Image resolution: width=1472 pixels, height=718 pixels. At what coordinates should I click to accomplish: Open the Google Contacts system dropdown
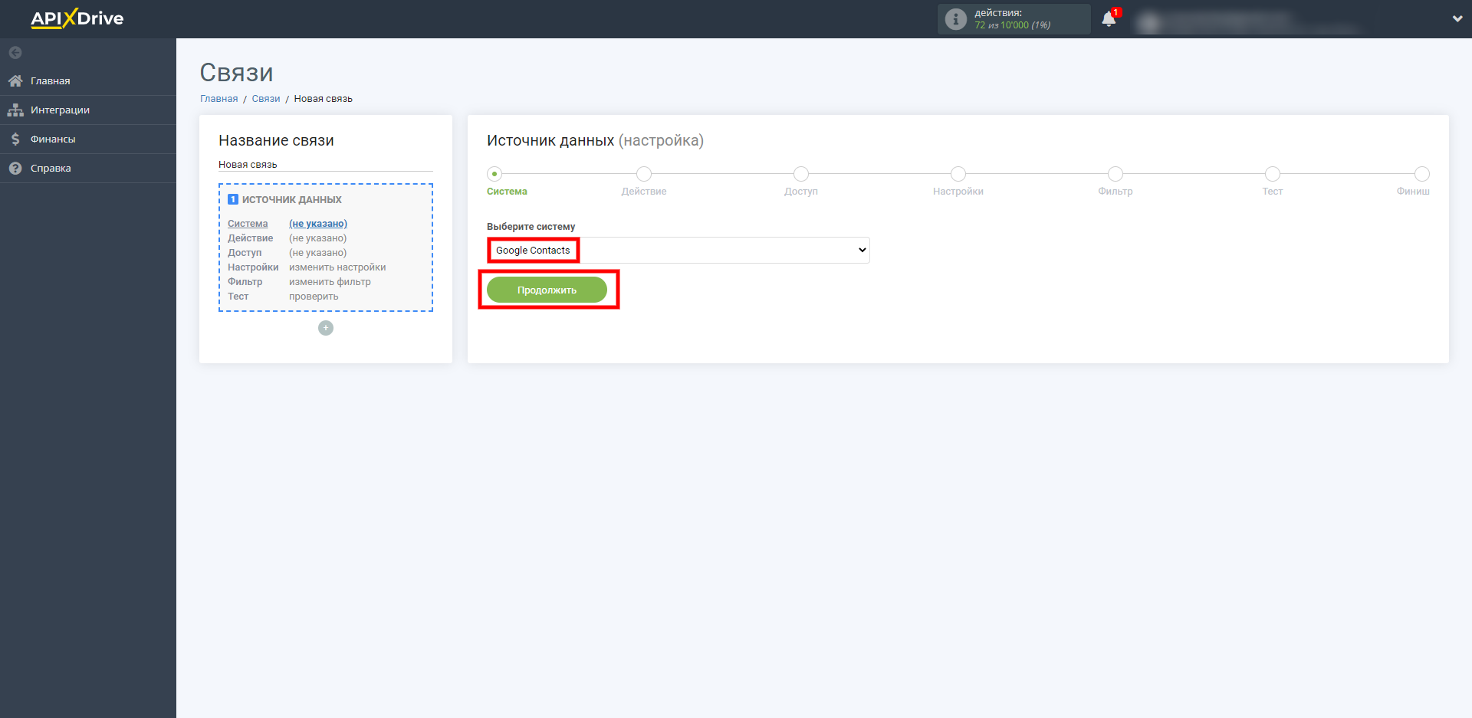point(678,250)
